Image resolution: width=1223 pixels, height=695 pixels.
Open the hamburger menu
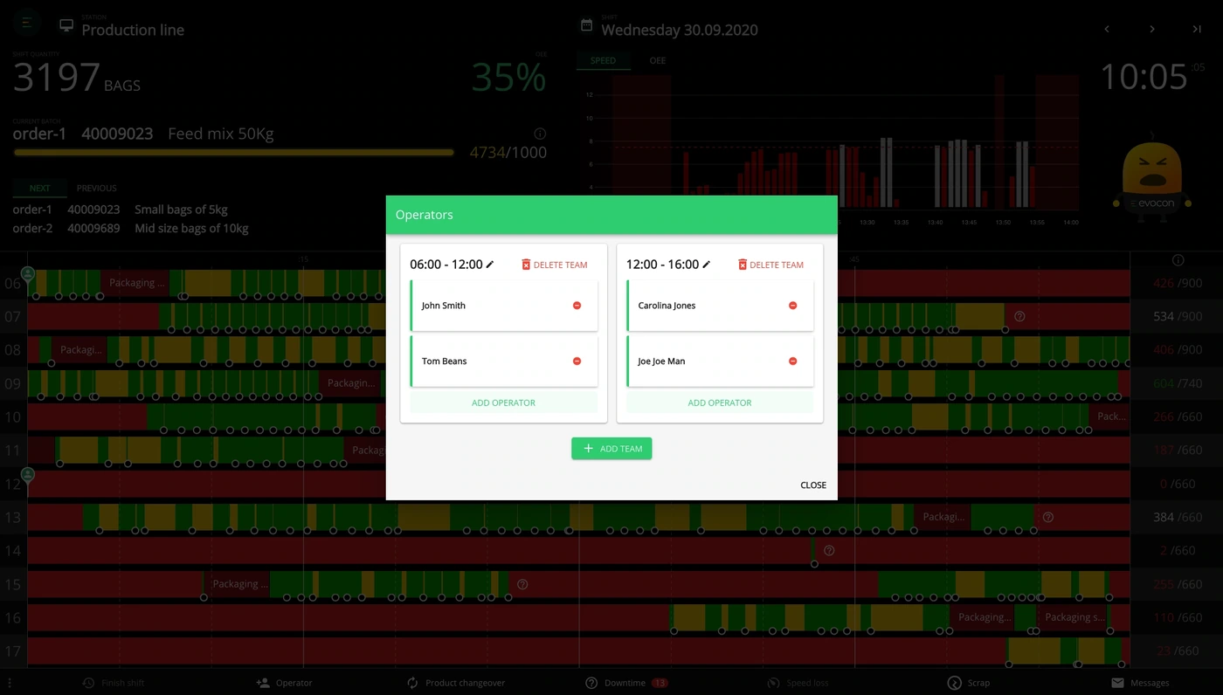pos(26,23)
